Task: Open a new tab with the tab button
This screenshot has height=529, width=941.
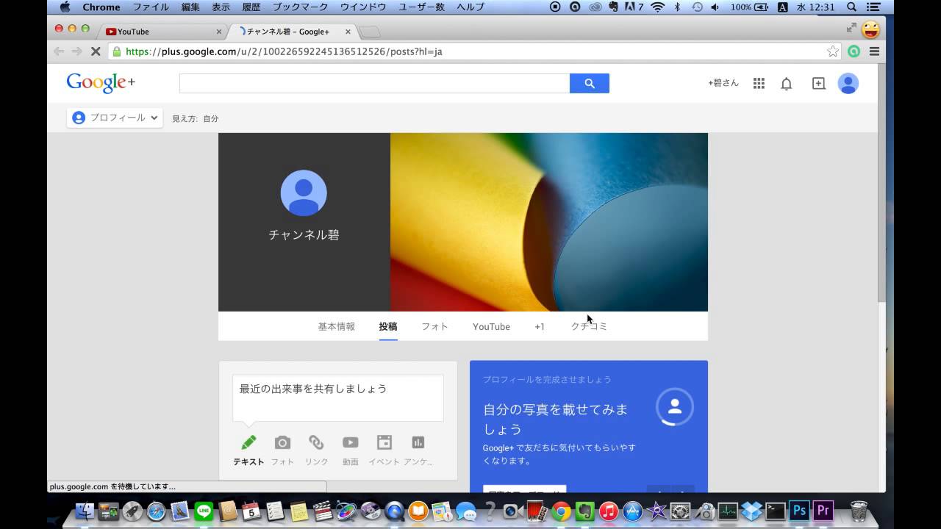Action: [370, 32]
